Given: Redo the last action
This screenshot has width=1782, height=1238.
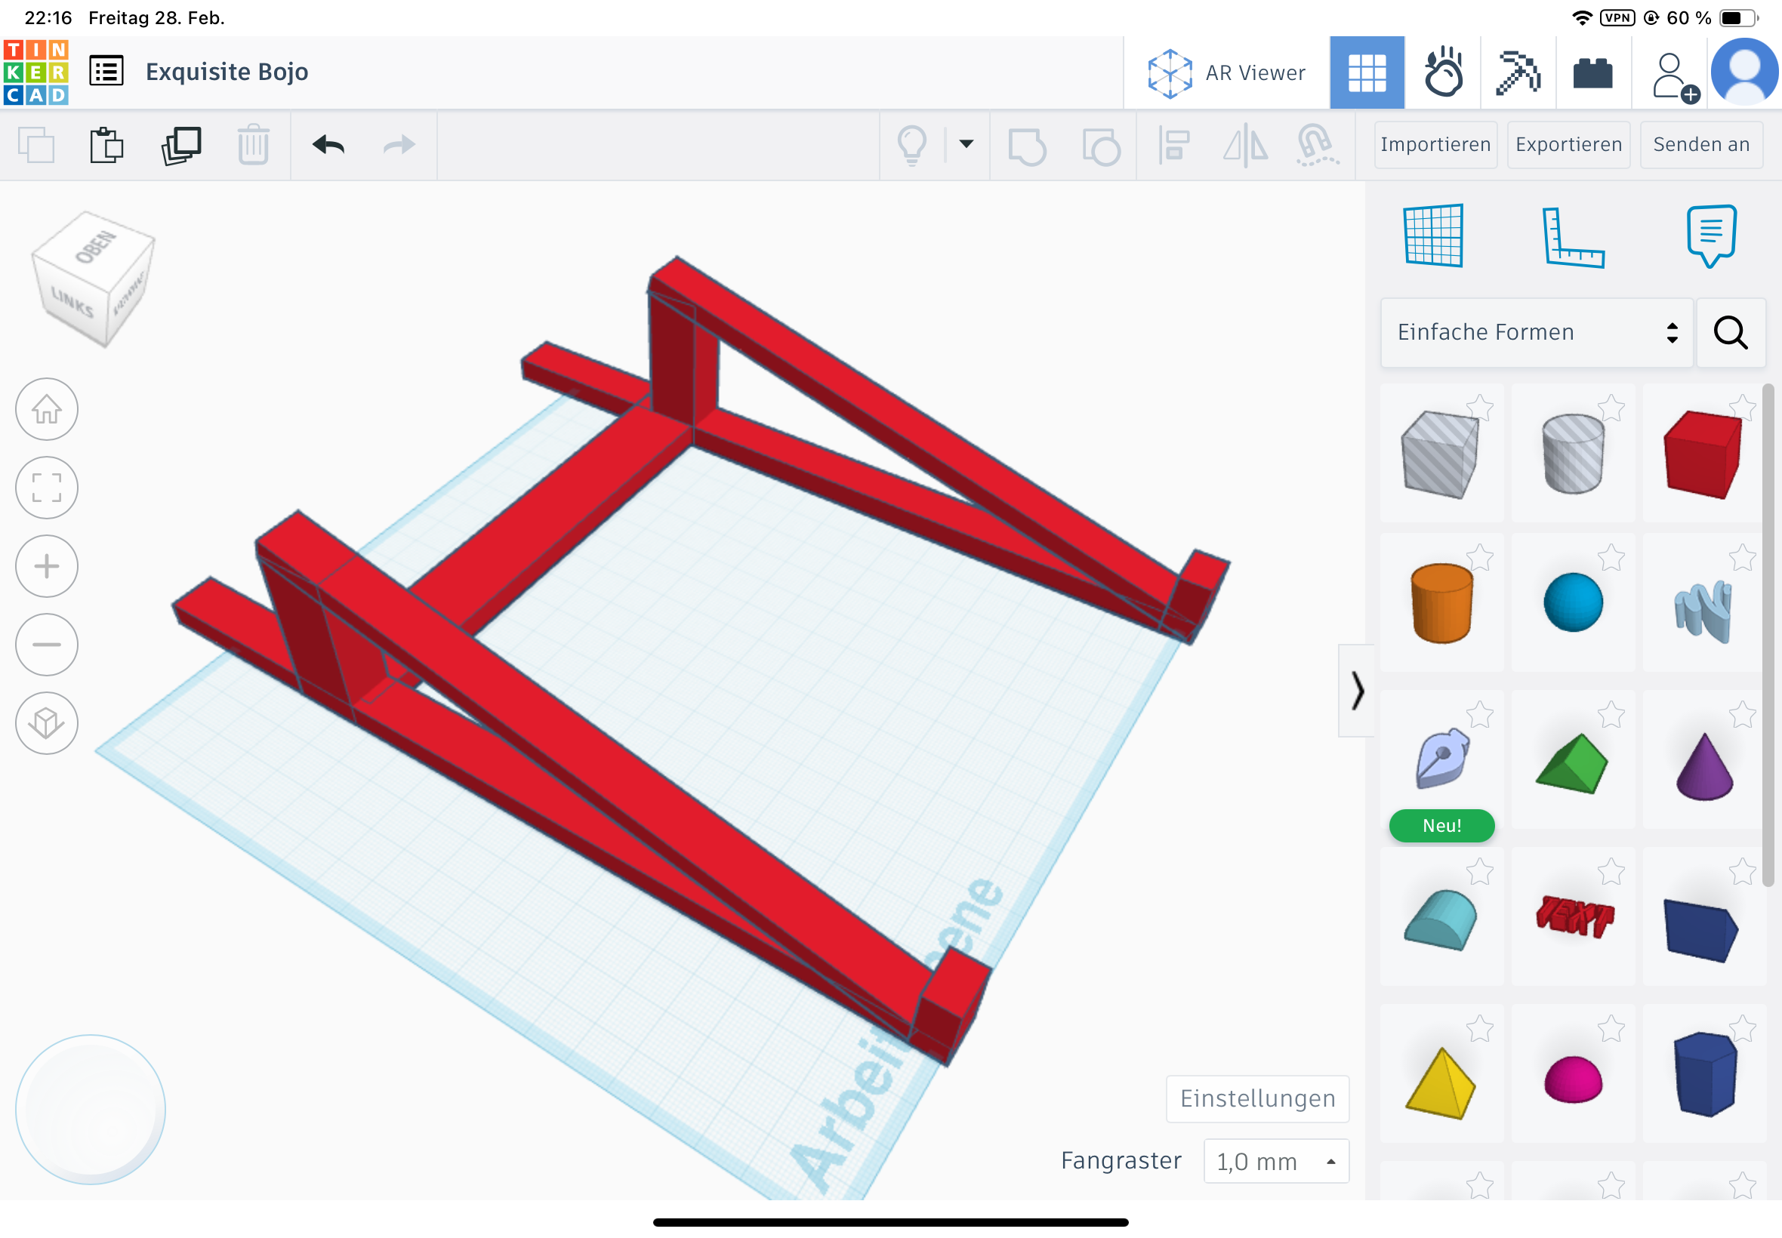Looking at the screenshot, I should pyautogui.click(x=399, y=144).
